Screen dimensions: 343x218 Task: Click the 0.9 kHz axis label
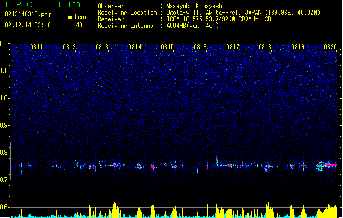(5, 125)
